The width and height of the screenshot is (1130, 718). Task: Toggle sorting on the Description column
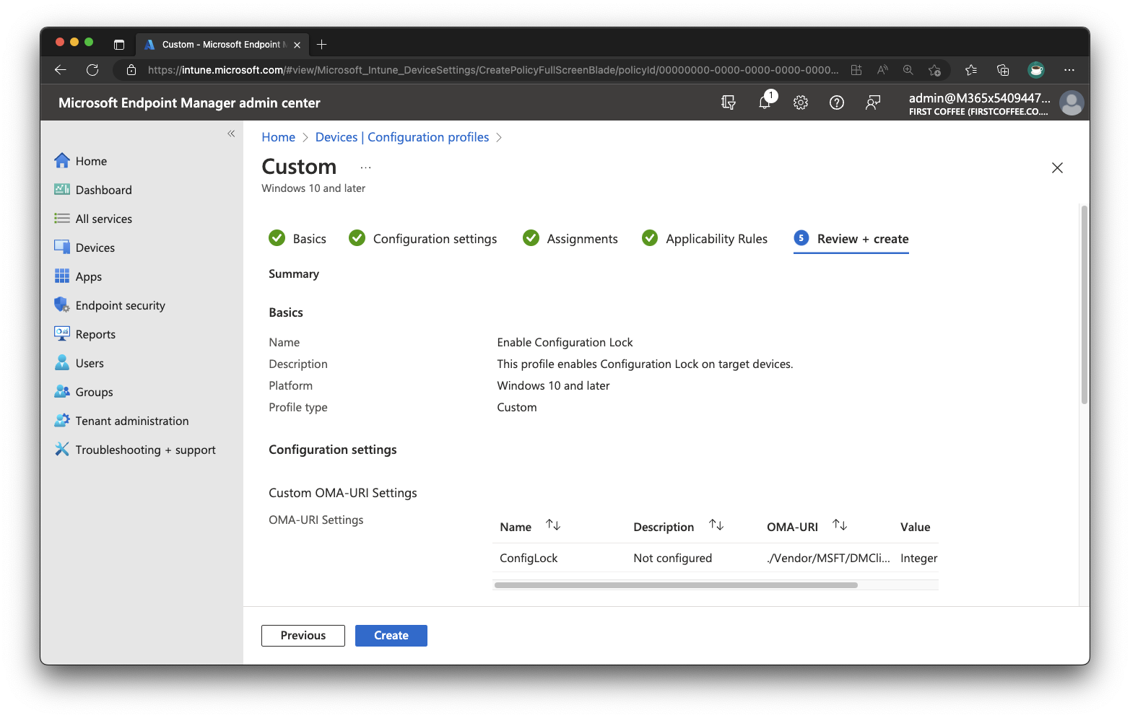(x=716, y=525)
